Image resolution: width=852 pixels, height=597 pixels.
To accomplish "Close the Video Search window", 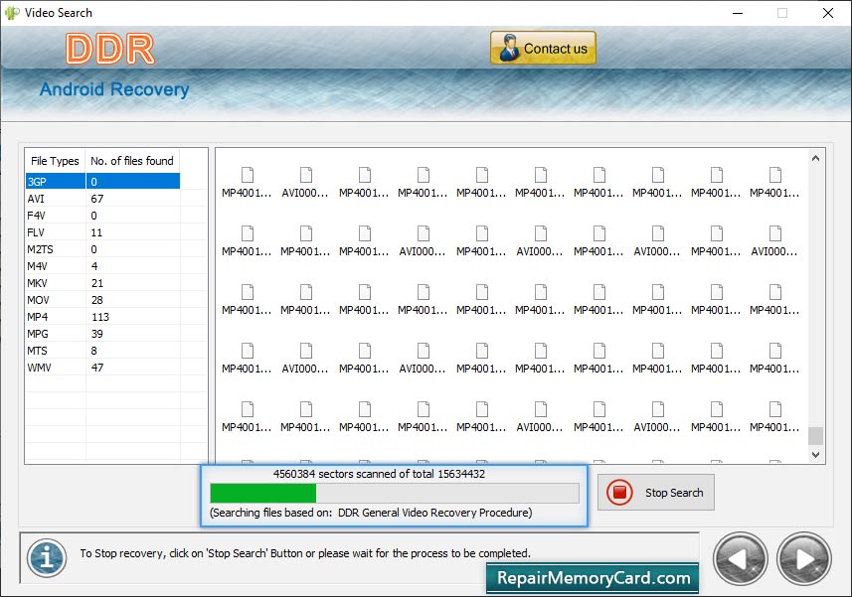I will click(x=827, y=13).
